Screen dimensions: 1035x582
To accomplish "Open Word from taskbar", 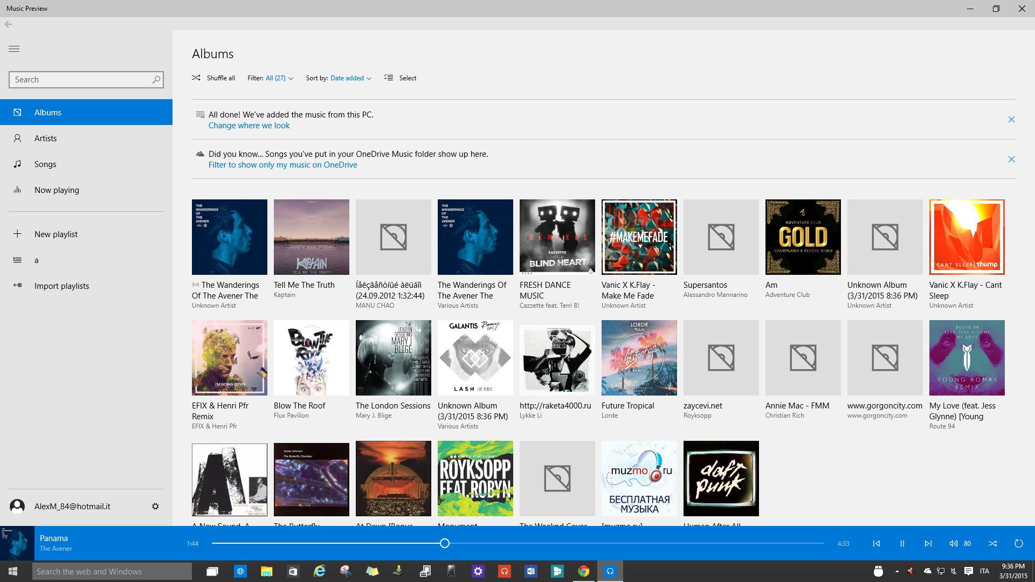I will coord(530,571).
